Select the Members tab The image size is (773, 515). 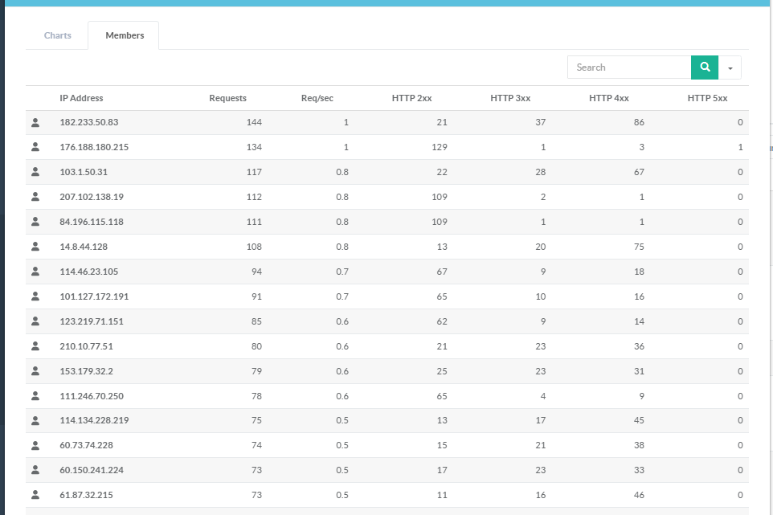(x=125, y=35)
